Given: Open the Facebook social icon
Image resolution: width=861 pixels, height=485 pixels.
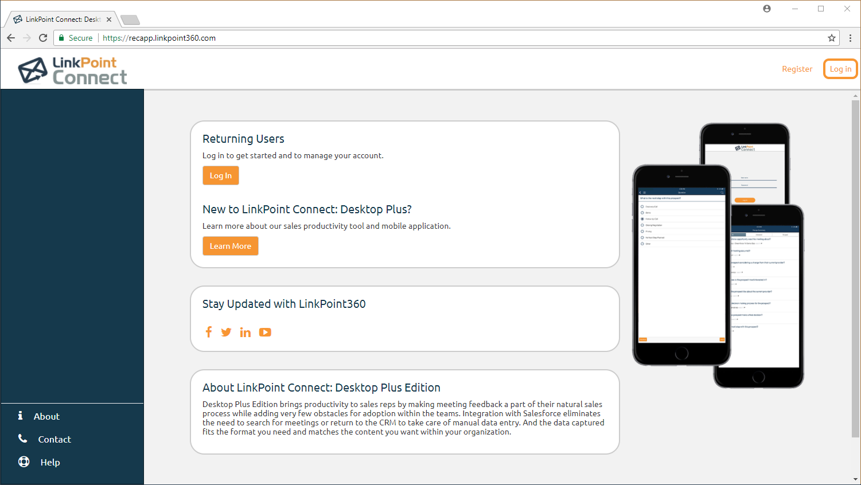Looking at the screenshot, I should 209,332.
